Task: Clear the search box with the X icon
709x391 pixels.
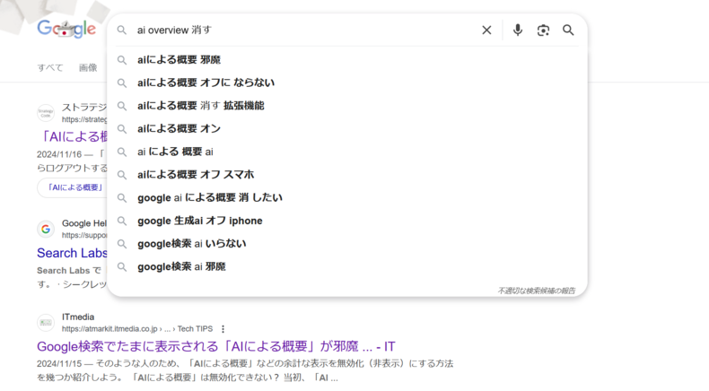Action: coord(486,30)
